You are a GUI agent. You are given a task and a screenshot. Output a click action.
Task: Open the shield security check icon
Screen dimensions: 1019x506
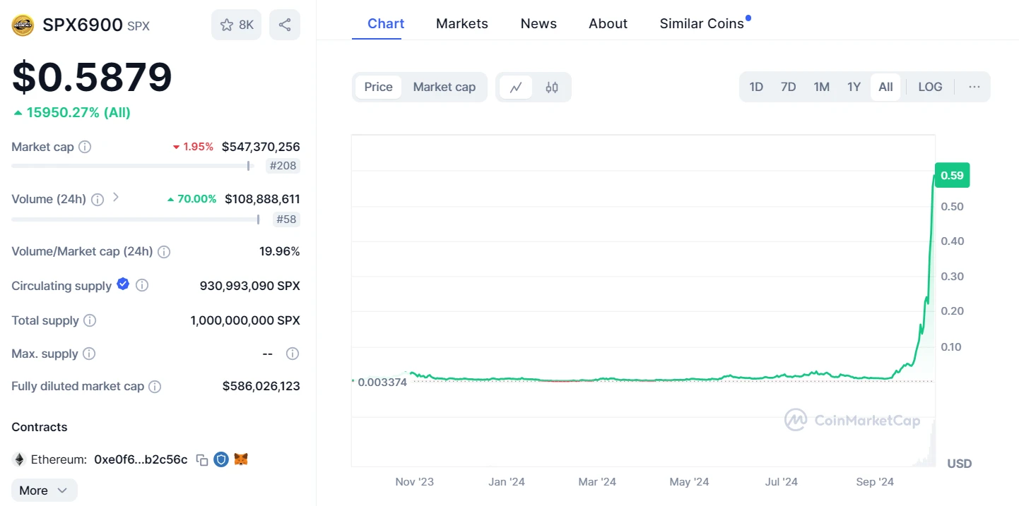pos(221,459)
